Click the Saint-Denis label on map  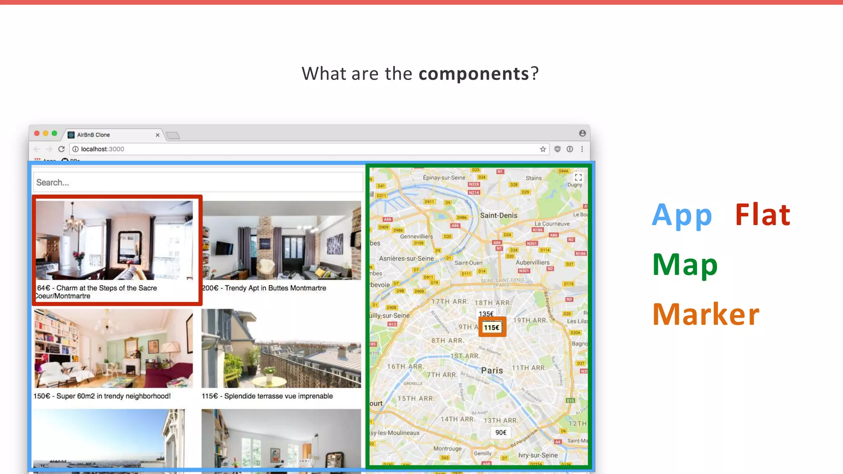[x=498, y=215]
